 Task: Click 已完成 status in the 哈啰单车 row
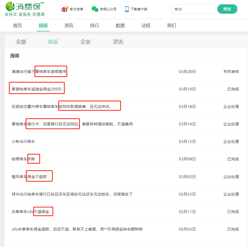233,159
